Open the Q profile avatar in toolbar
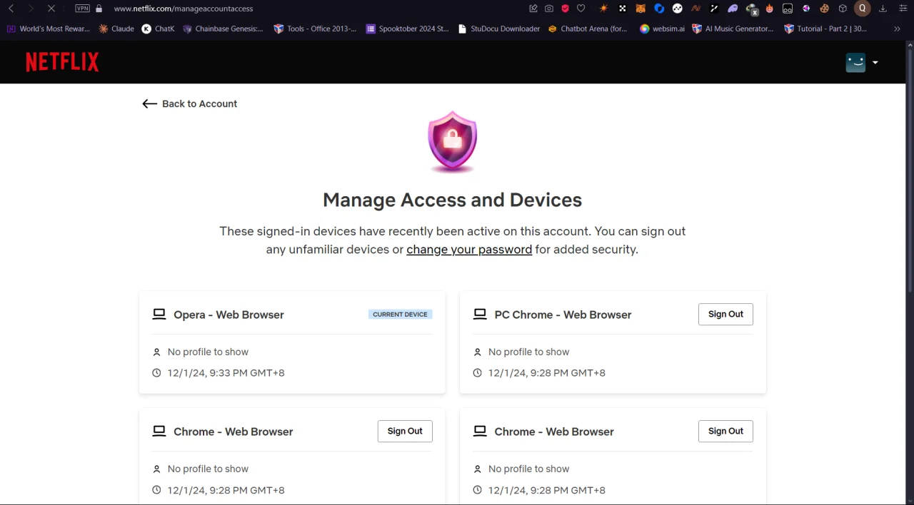The image size is (914, 505). click(x=863, y=9)
